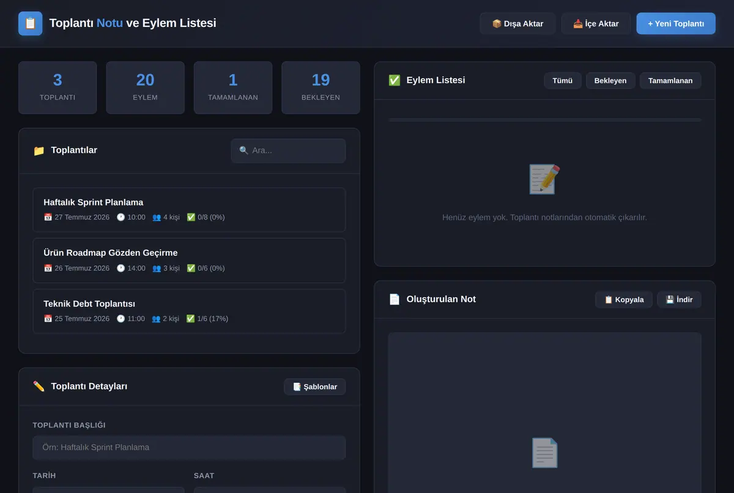Create a new meeting with Yeni Toplantı
The image size is (734, 493).
(676, 24)
